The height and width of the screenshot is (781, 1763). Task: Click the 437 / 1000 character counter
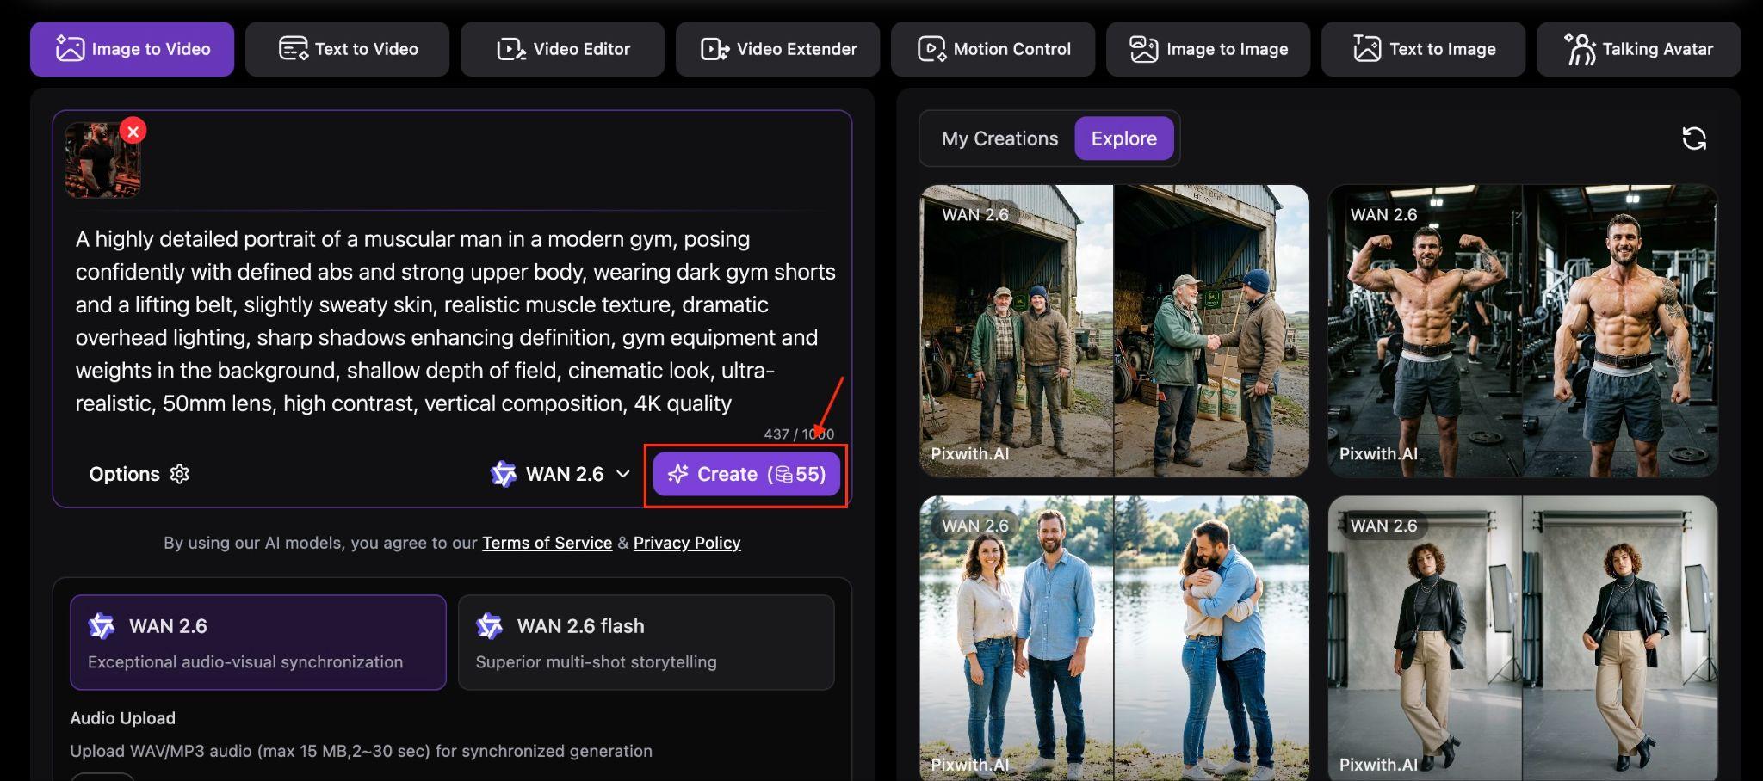[x=799, y=434]
